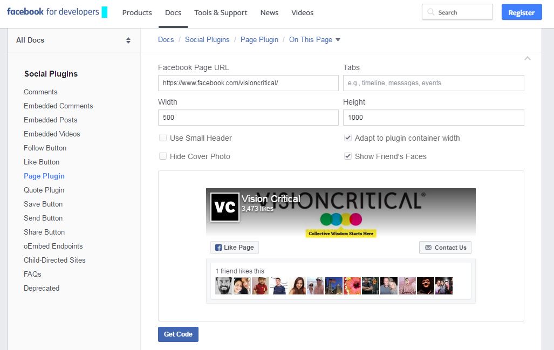Open Embedded Comments in sidebar

58,106
